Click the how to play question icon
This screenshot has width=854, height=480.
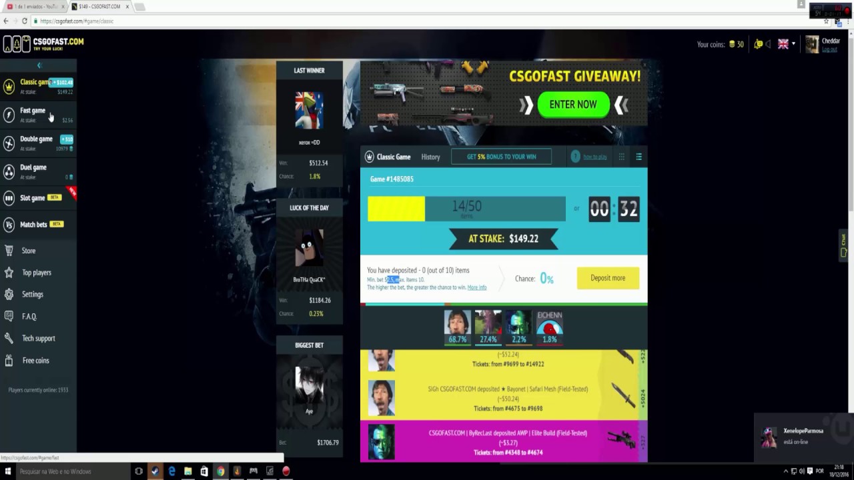tap(575, 157)
